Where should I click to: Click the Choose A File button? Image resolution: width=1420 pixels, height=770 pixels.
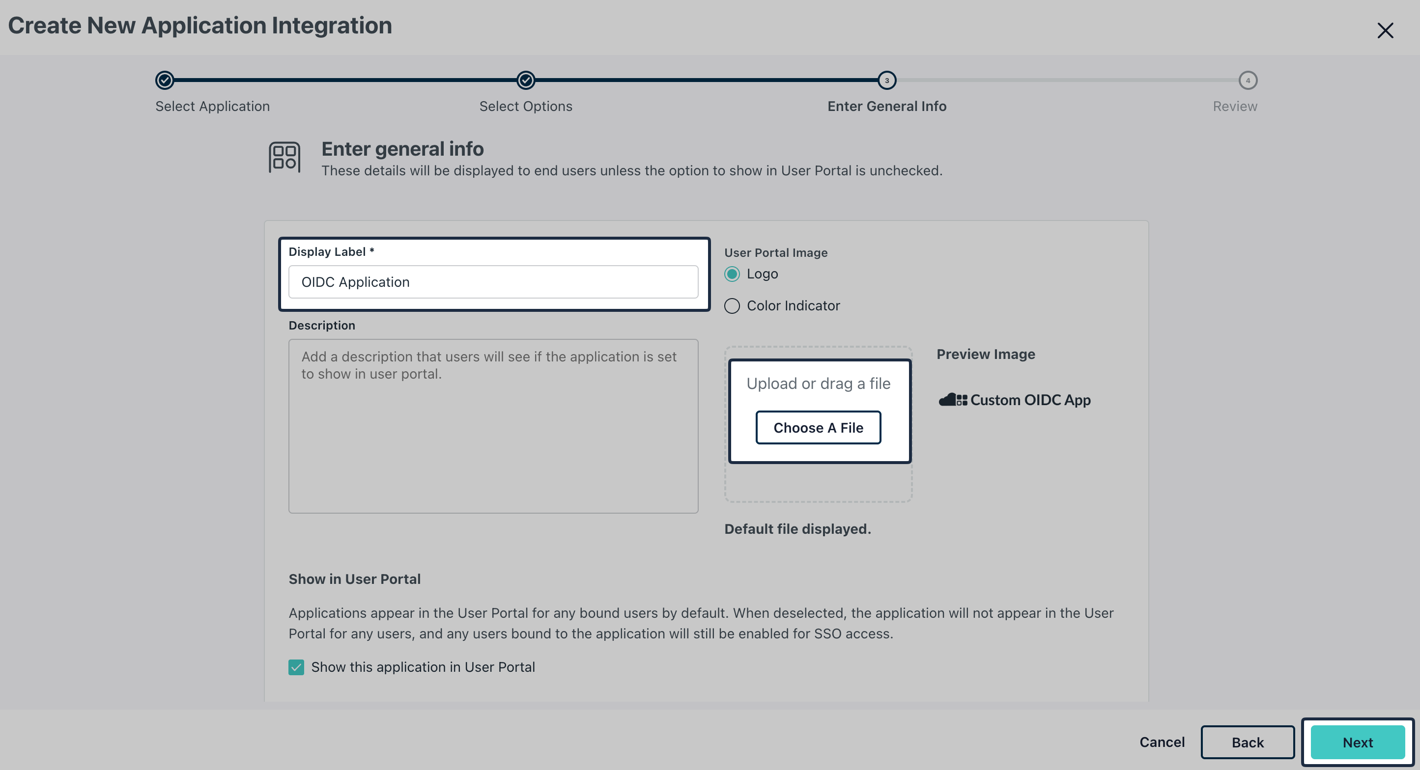[x=818, y=427]
